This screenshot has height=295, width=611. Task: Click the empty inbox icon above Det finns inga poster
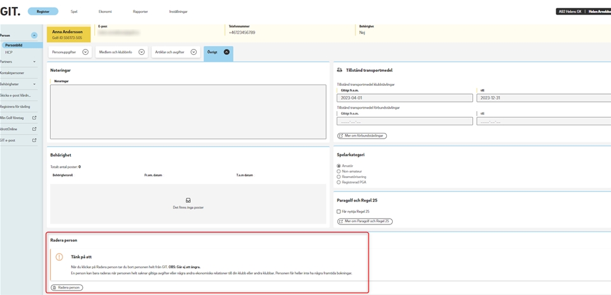coord(188,200)
